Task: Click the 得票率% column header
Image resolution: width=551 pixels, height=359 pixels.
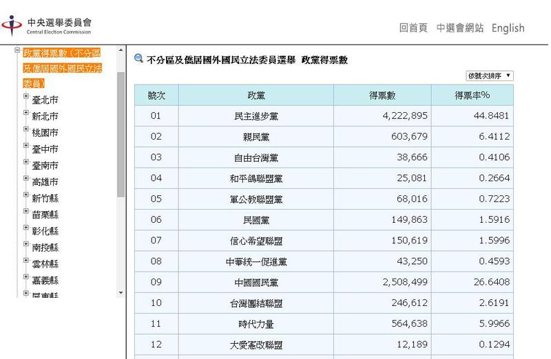Action: pos(472,95)
